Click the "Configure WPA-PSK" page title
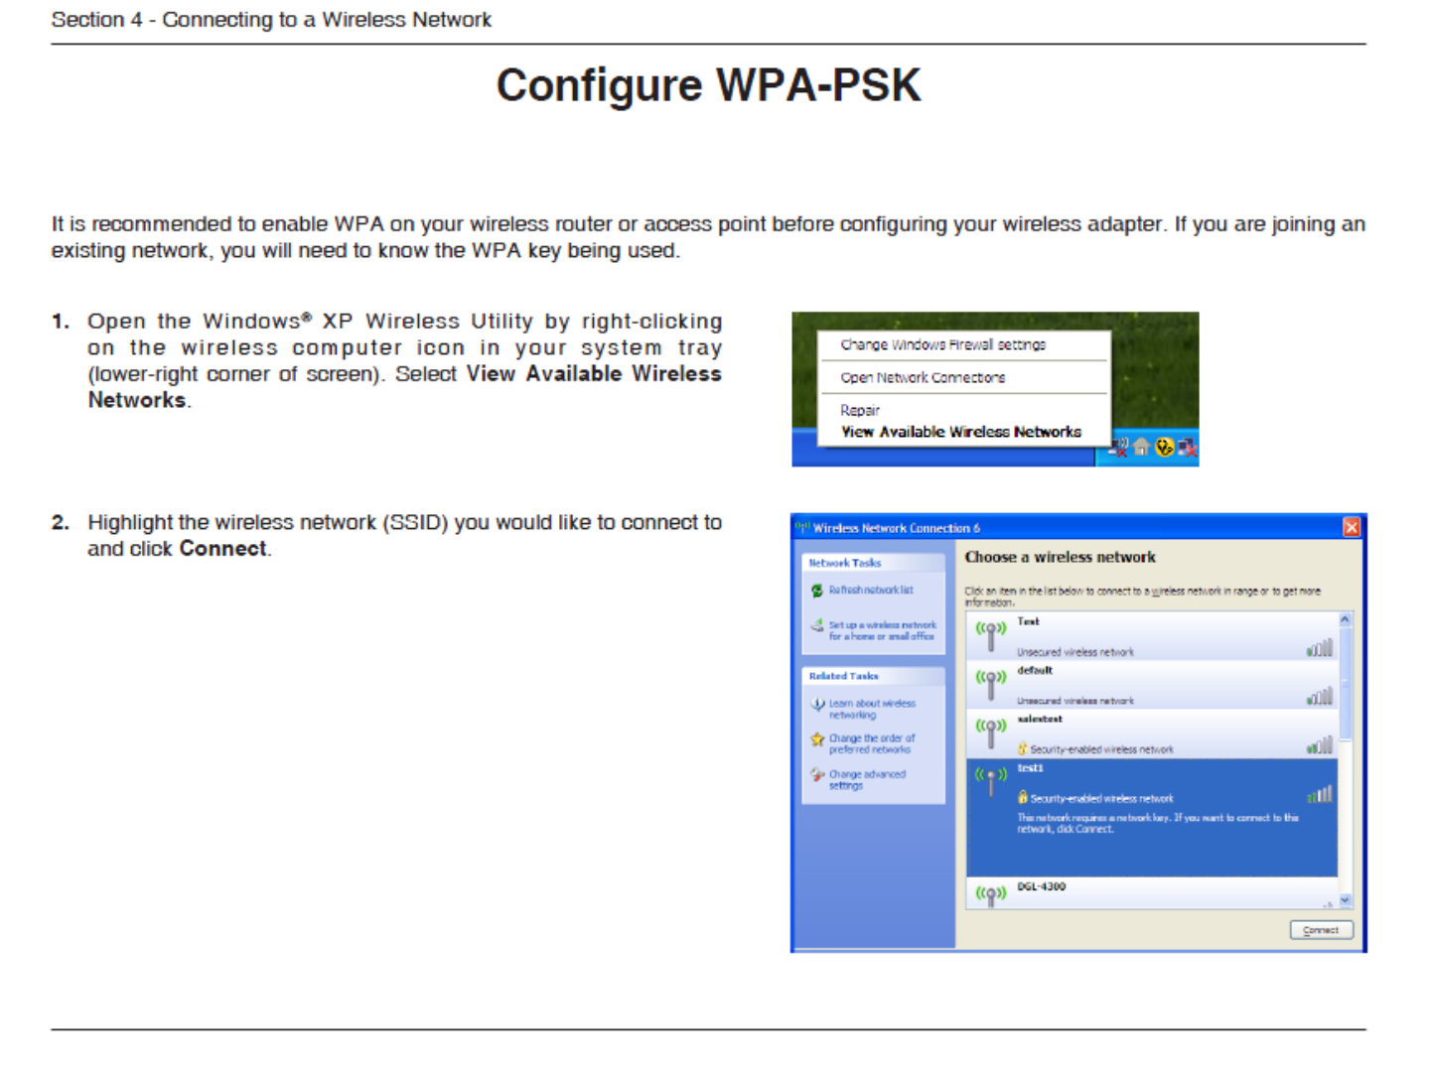1430x1072 pixels. coord(709,85)
